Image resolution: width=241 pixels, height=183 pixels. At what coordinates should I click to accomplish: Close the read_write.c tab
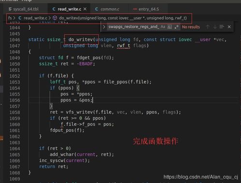(85, 9)
